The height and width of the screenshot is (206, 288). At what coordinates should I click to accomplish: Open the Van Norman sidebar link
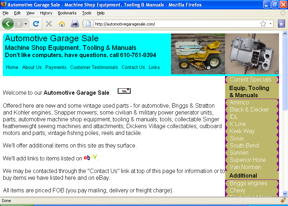click(x=245, y=167)
